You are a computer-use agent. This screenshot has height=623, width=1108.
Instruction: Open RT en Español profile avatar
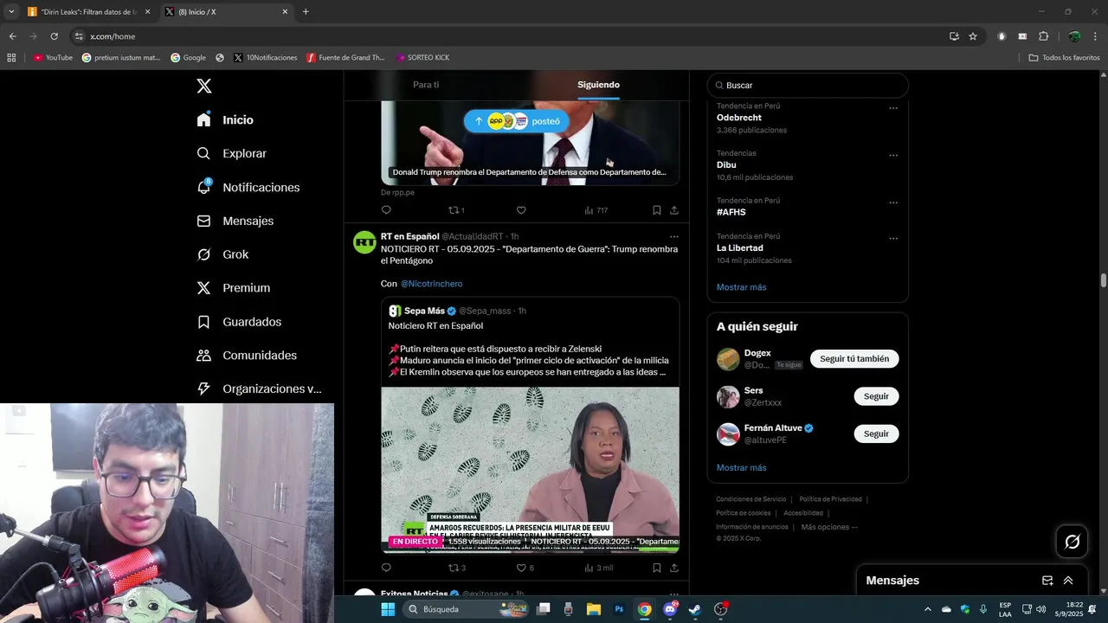(364, 242)
